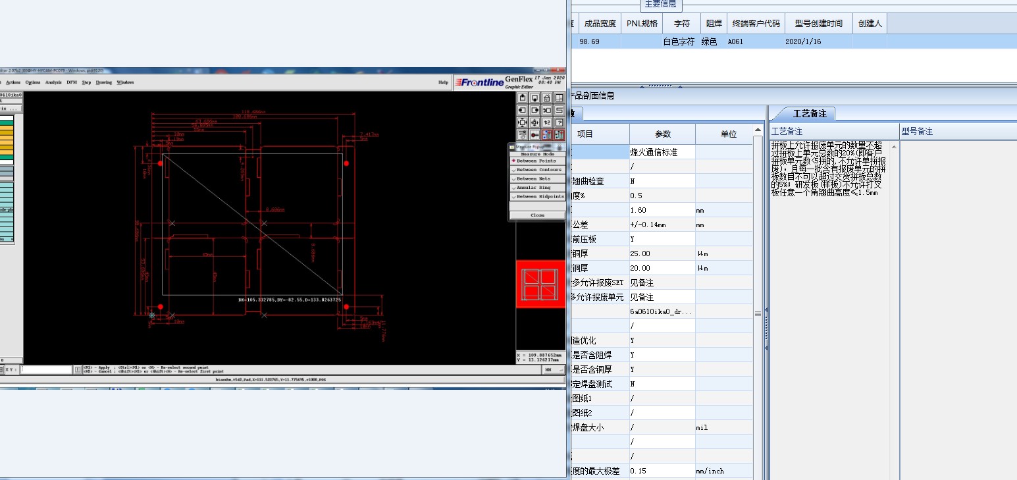Click the 烽火通信标准 parameter cell
Screen dimensions: 1017x480
[662, 152]
